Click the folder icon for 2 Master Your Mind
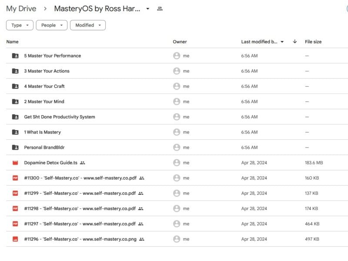 click(15, 102)
